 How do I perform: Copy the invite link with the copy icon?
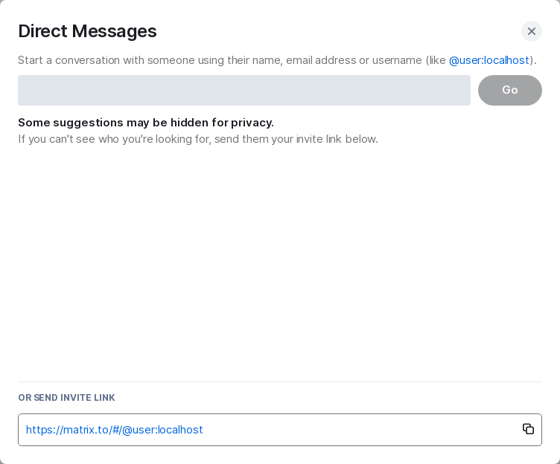[x=528, y=429]
